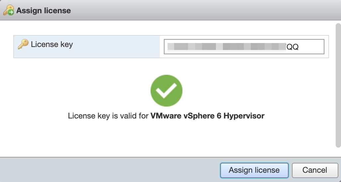Click the "License key is valid for" message
The image size is (341, 182).
click(108, 116)
